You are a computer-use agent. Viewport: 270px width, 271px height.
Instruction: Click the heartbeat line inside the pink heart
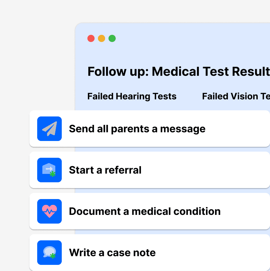49,211
